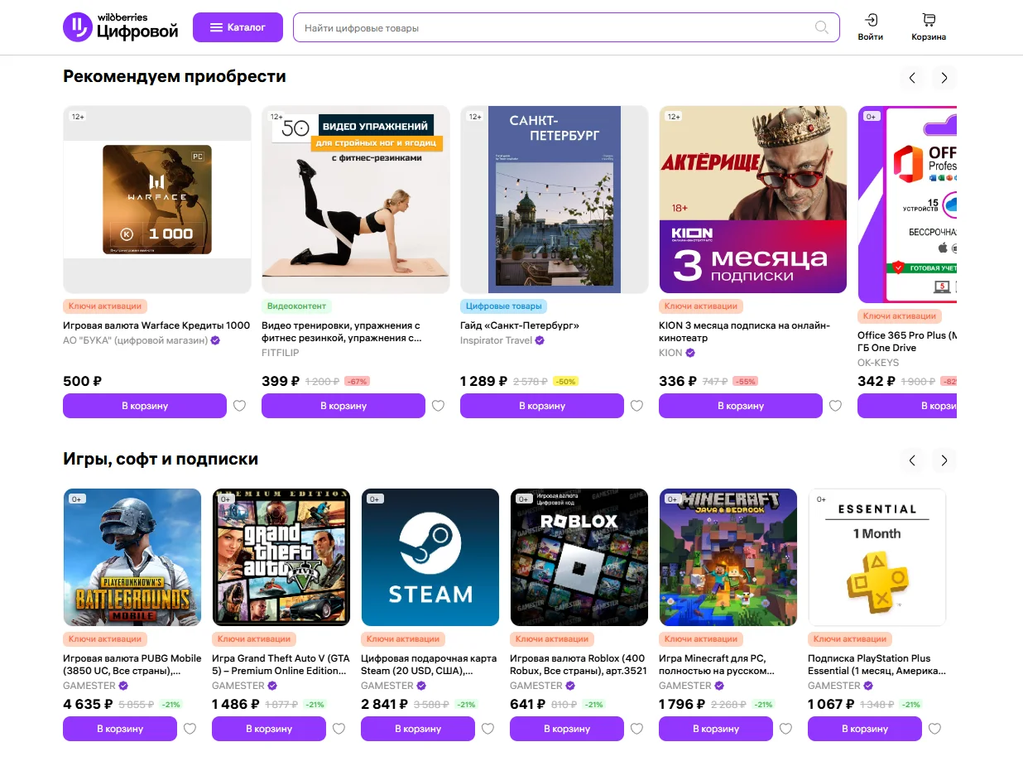Favorite the Warface Кредиты 1000 item
The height and width of the screenshot is (766, 1023).
pyautogui.click(x=239, y=406)
